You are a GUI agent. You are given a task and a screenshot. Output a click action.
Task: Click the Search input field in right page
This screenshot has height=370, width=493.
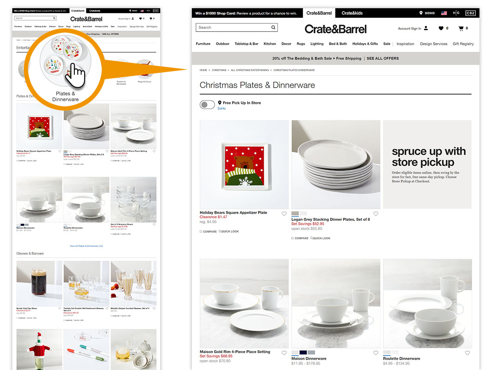click(x=233, y=28)
